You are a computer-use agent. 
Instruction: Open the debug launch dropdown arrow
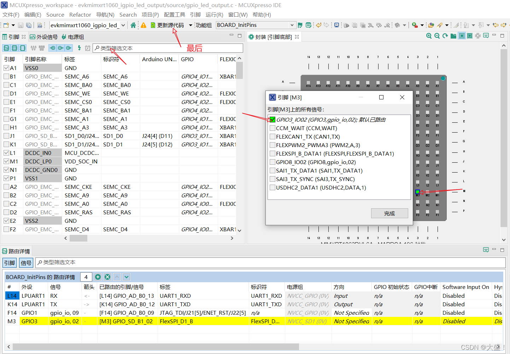click(x=422, y=25)
